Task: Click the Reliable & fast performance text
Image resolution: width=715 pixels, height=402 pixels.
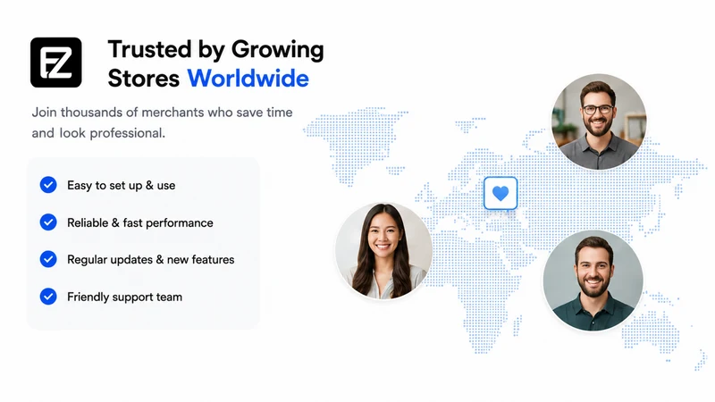Action: (140, 222)
